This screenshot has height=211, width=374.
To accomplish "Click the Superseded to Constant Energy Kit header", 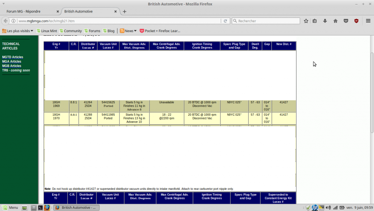I will (278, 198).
